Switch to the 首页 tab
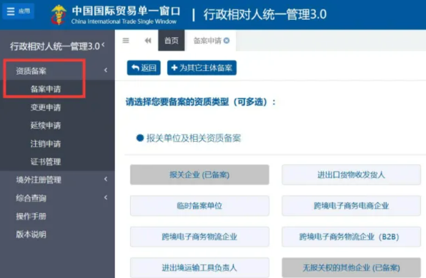Screen dimensions: 426x278 [172, 41]
